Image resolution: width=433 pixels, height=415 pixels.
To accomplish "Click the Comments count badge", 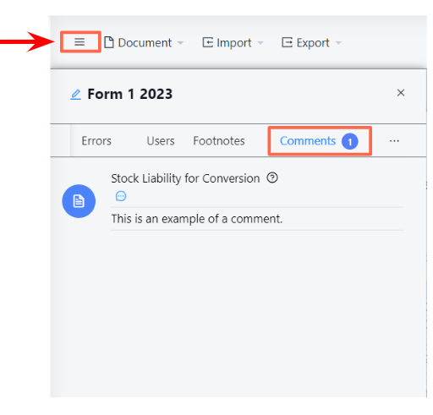I will click(350, 141).
